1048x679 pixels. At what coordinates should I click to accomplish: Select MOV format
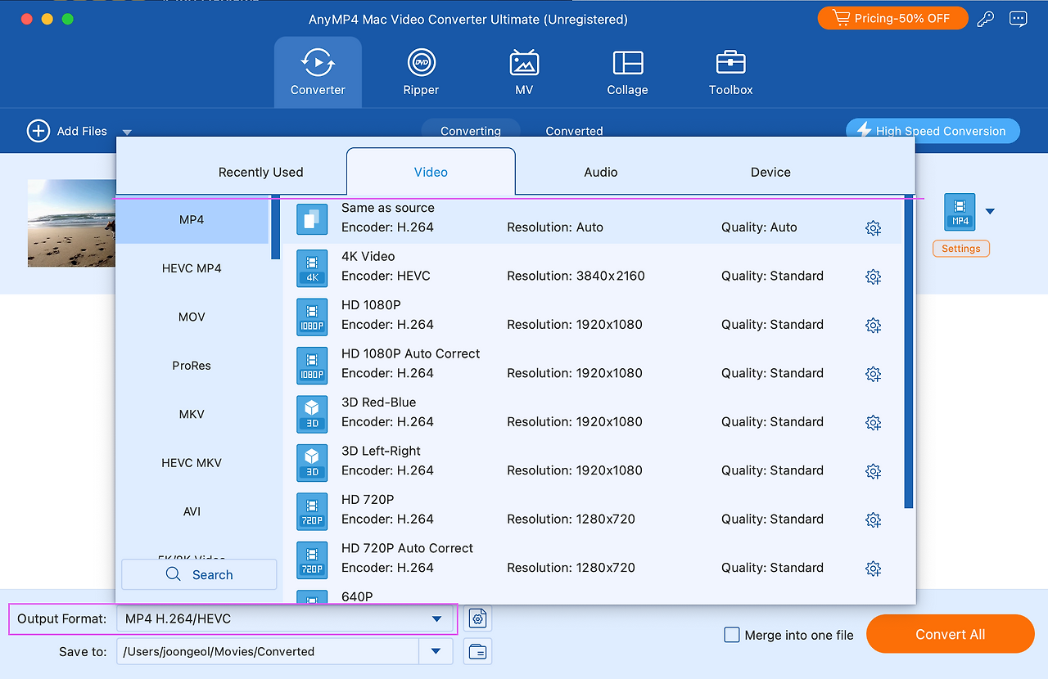(x=192, y=317)
